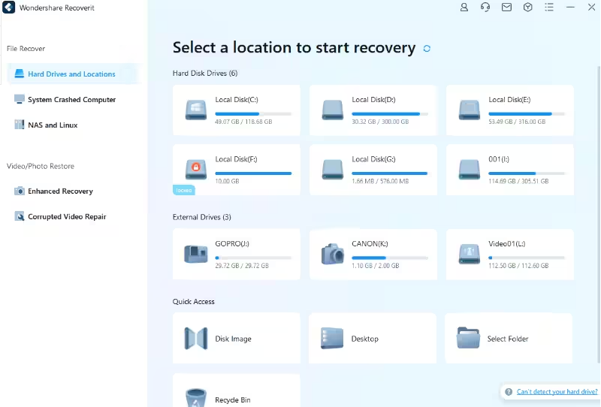
Task: Click the Local Disk(F:) label
Action: coord(236,159)
